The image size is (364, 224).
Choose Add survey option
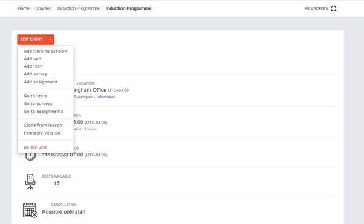[36, 74]
